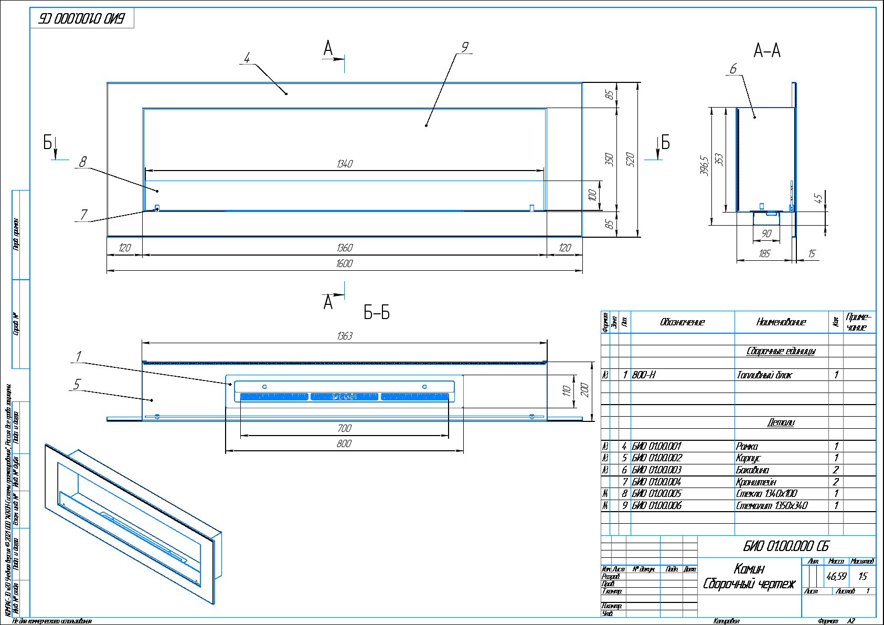Select position callout number 8
884x625 pixels.
point(83,162)
